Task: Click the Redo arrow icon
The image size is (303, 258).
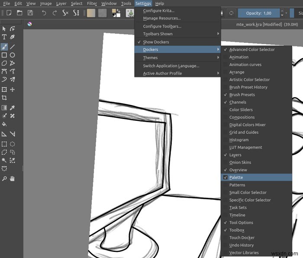Action: [x=55, y=13]
